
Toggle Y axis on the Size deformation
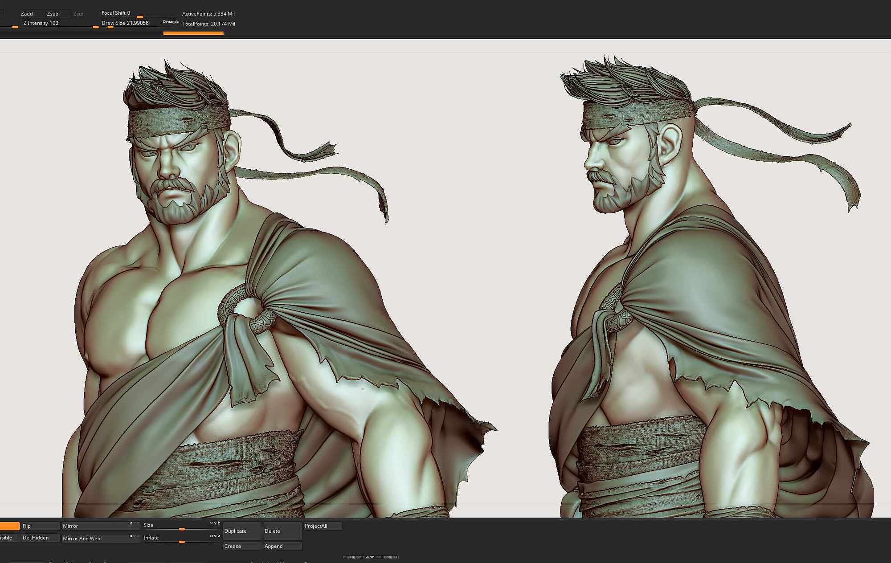214,523
